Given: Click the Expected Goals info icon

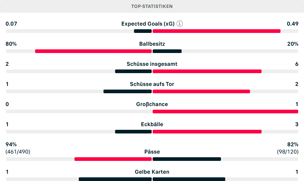Looking at the screenshot, I should pos(179,24).
